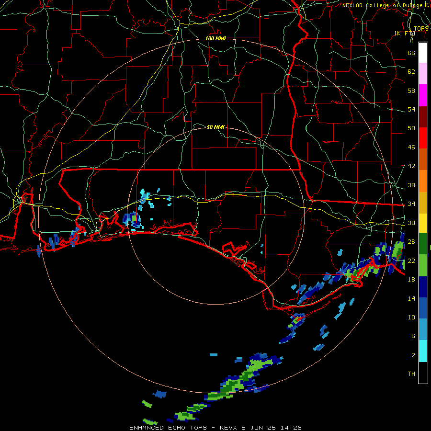Click the white swatch at top of TOPS scale
This screenshot has height=431, width=431.
423,53
